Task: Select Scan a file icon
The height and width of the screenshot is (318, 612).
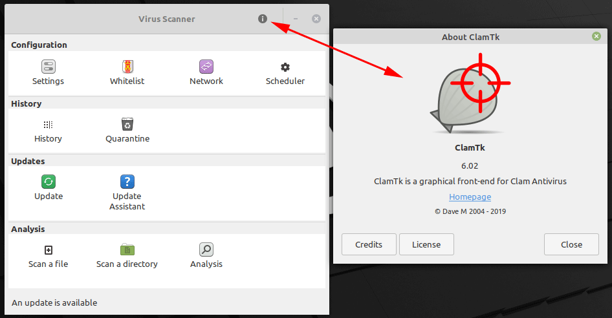Action: [49, 249]
